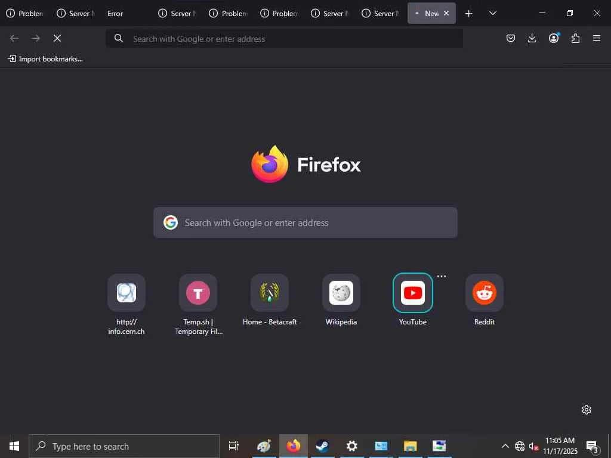Open the Firefox account menu
The width and height of the screenshot is (611, 458).
(x=554, y=38)
